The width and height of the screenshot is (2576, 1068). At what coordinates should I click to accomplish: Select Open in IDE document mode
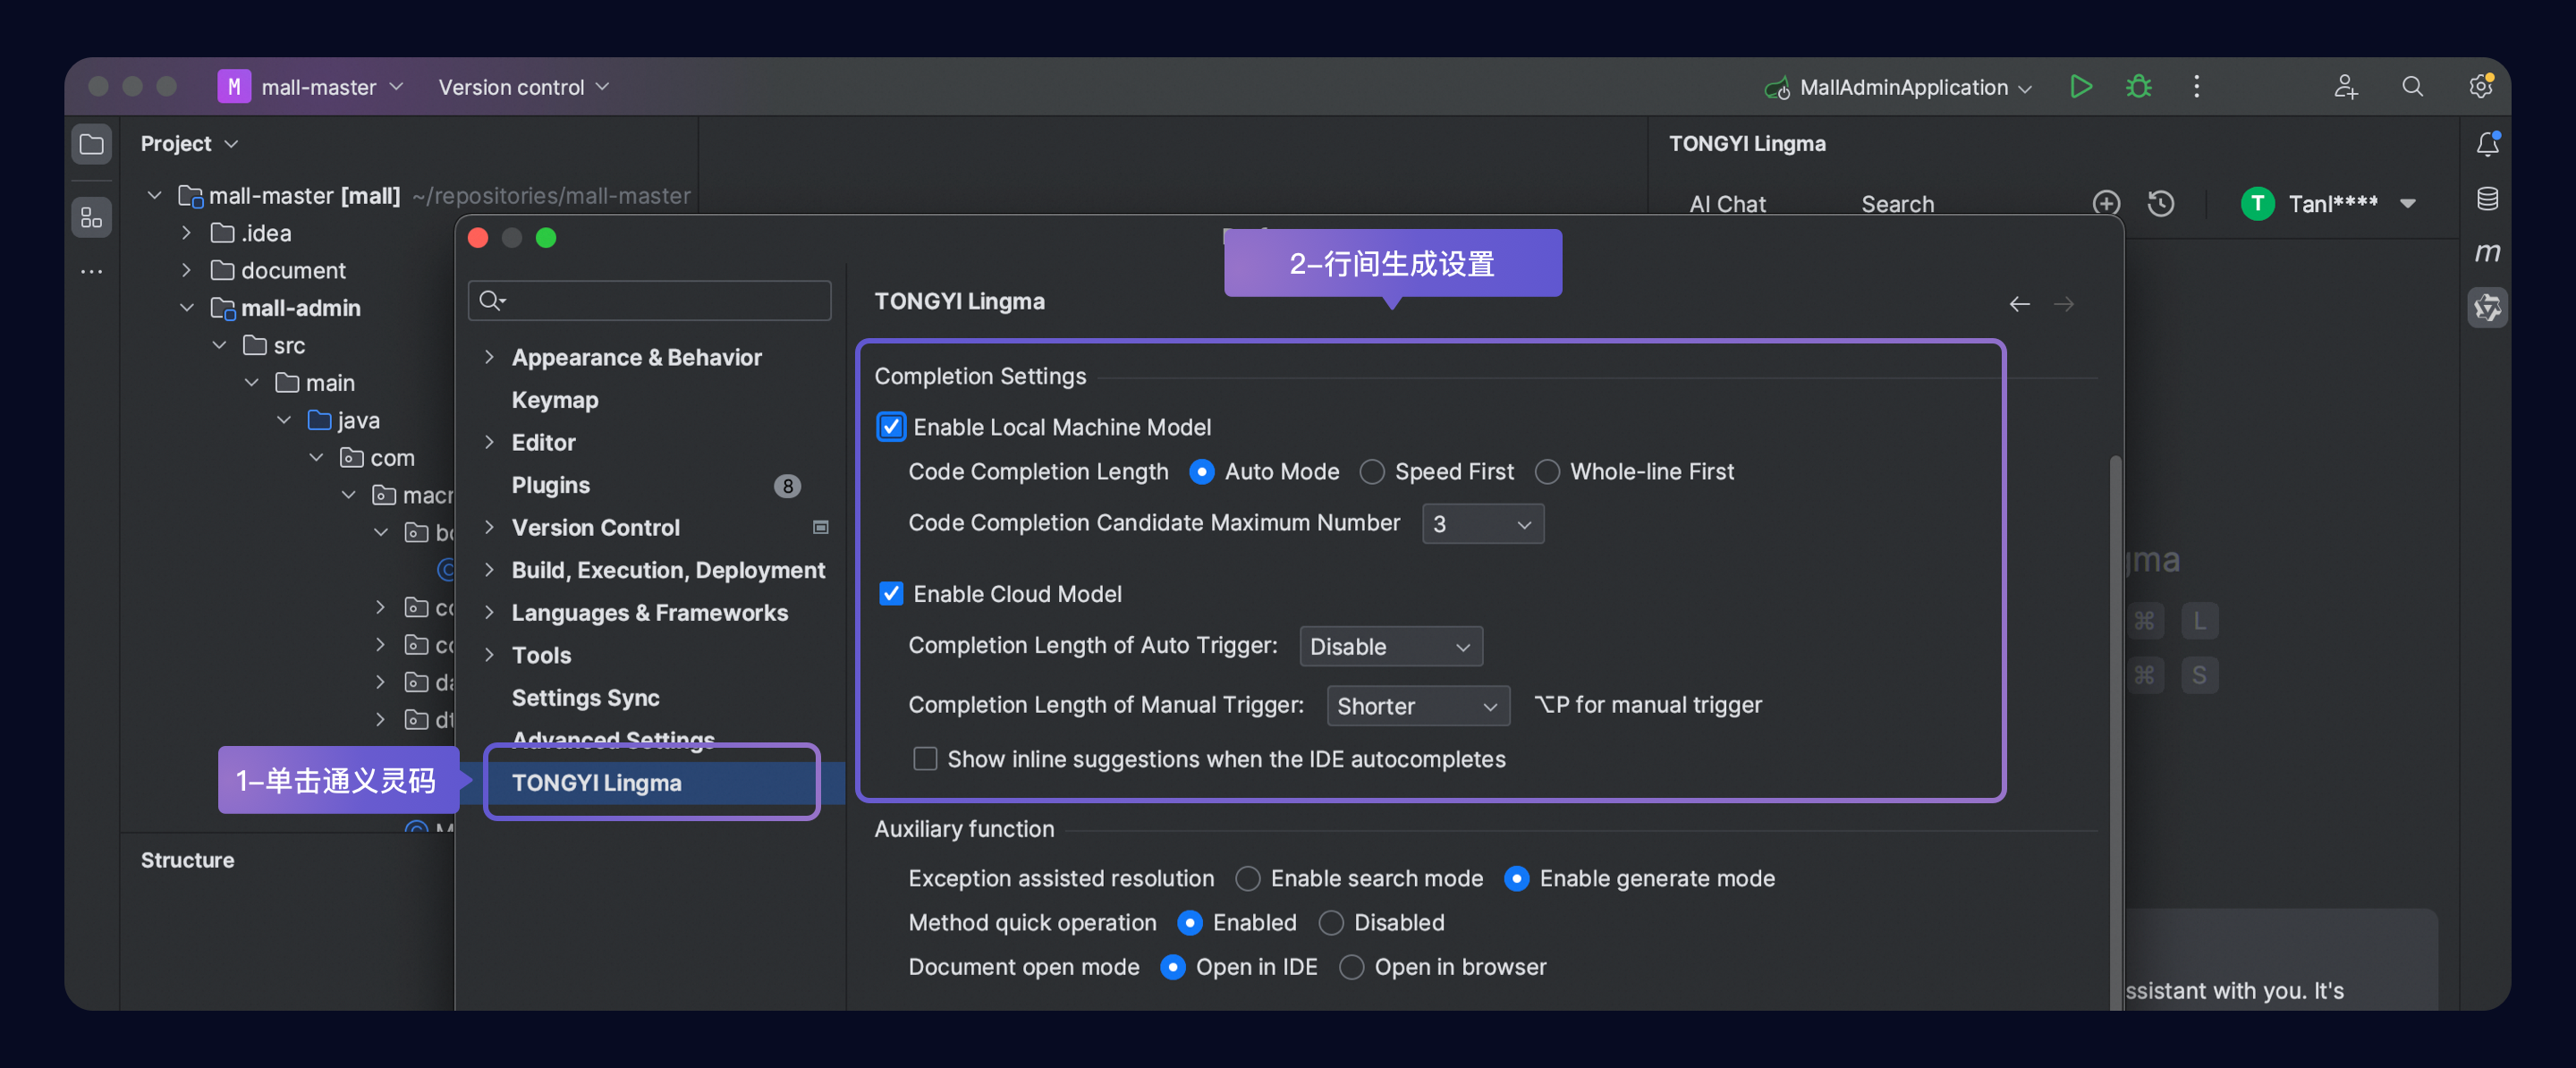click(1172, 967)
